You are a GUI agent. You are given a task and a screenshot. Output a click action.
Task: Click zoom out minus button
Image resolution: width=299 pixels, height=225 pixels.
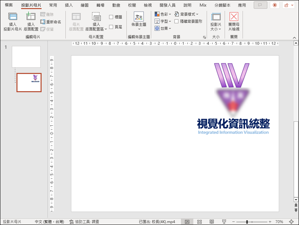click(233, 222)
